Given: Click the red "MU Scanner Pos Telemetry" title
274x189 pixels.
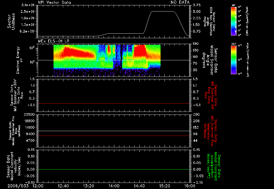Looking at the screenshot, I should pyautogui.click(x=211, y=131).
